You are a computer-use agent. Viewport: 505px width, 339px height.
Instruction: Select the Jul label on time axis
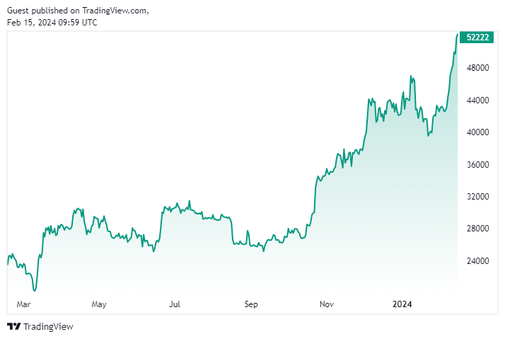175,304
